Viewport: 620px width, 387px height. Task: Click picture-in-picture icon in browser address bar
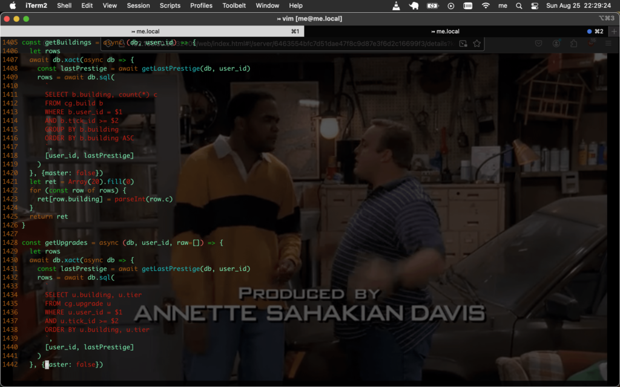463,44
